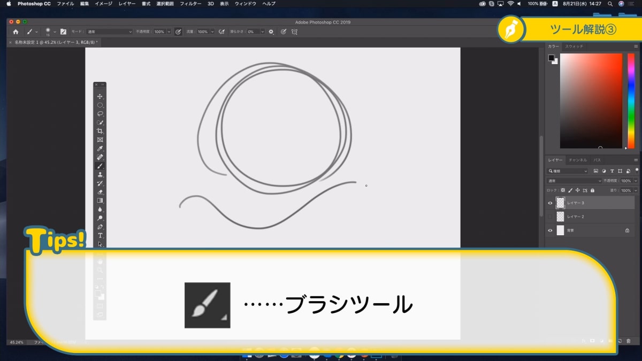Filter layers by pixel layer icon

[x=595, y=171]
